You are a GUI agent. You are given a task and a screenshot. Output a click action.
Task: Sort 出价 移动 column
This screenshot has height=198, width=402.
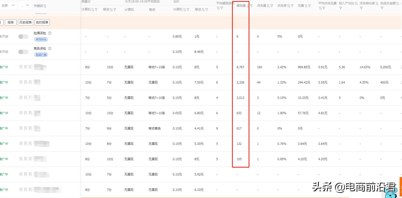(203, 9)
